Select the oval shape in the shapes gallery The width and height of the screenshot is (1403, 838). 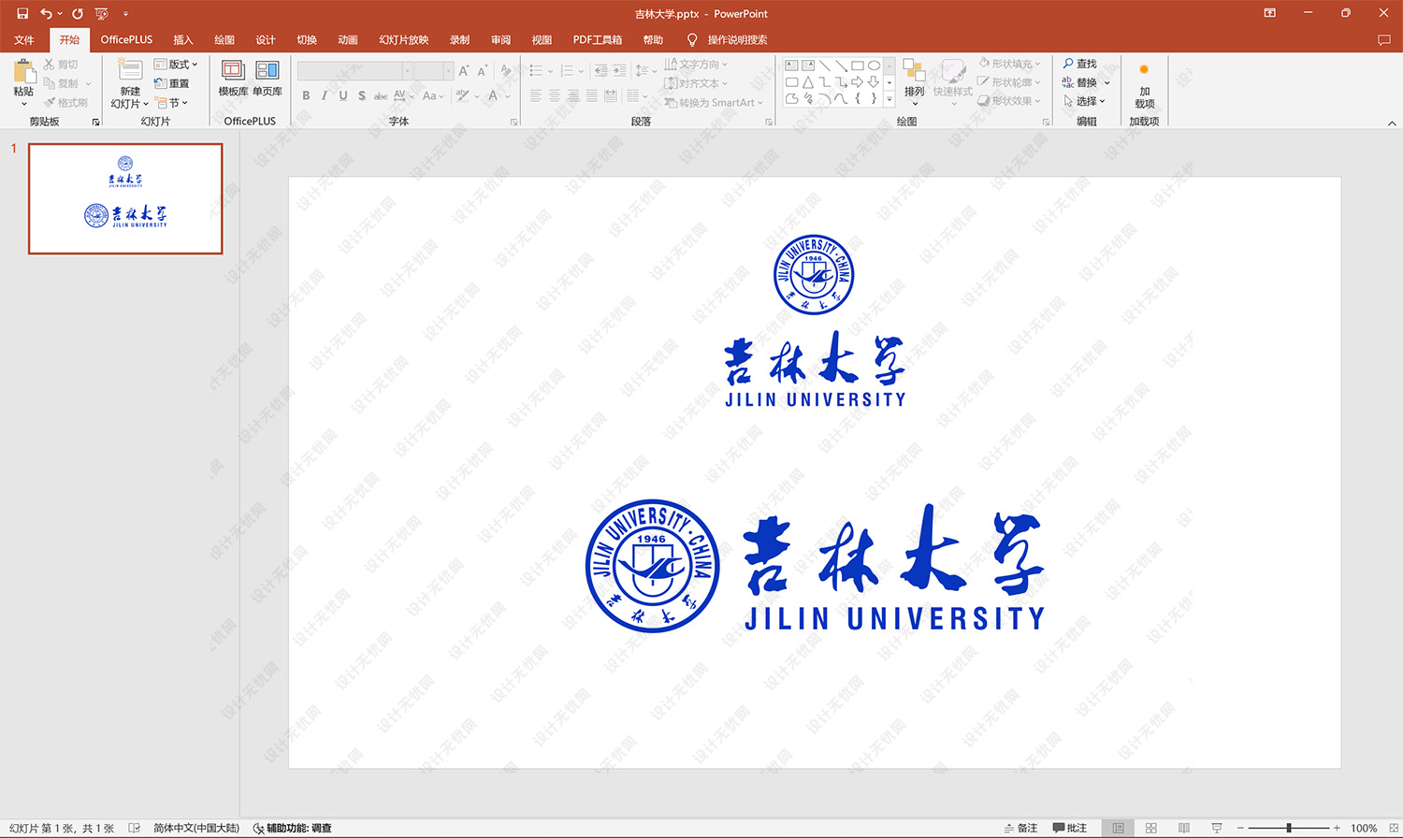pos(874,65)
